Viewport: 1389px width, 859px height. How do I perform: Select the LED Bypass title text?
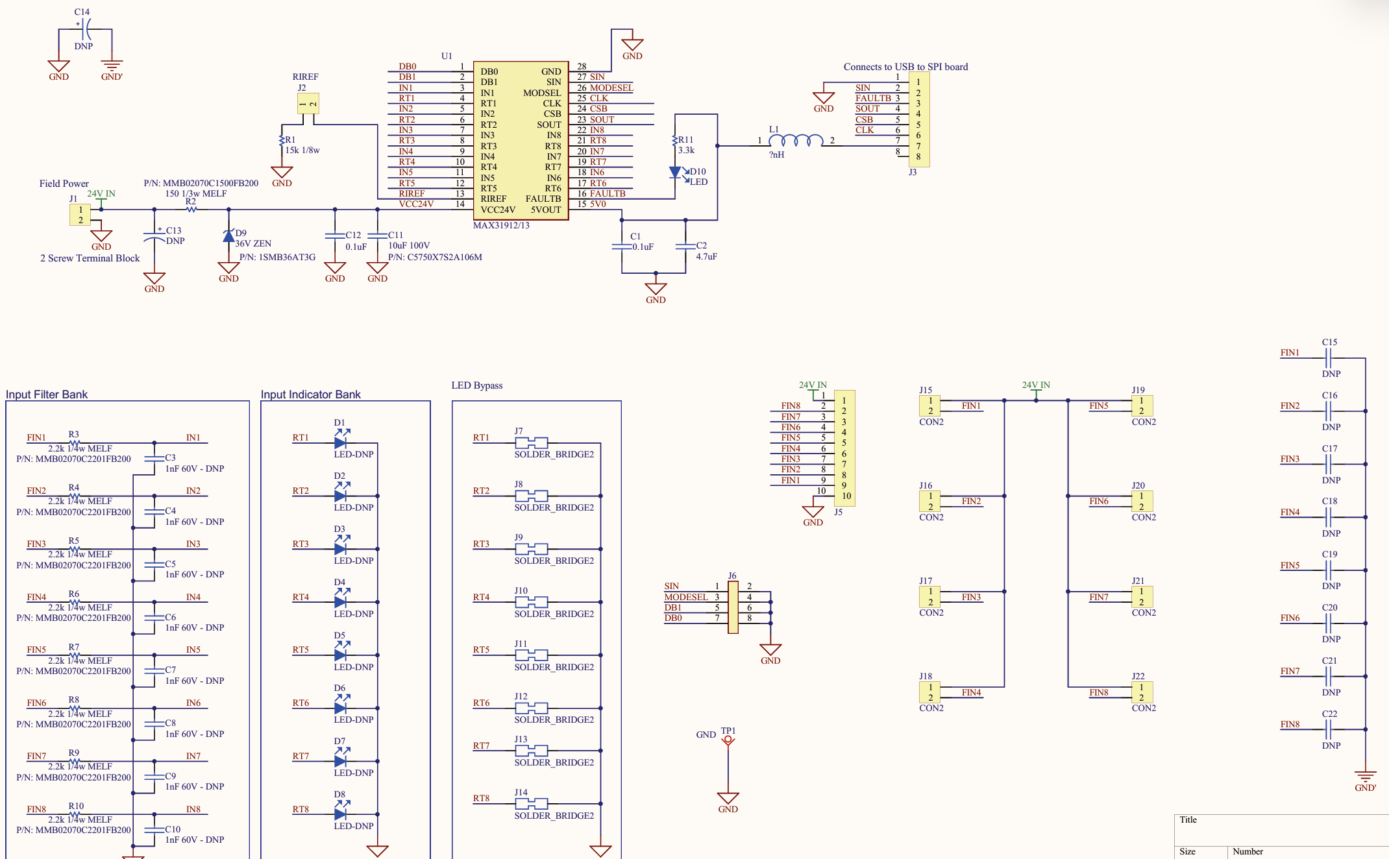point(477,385)
